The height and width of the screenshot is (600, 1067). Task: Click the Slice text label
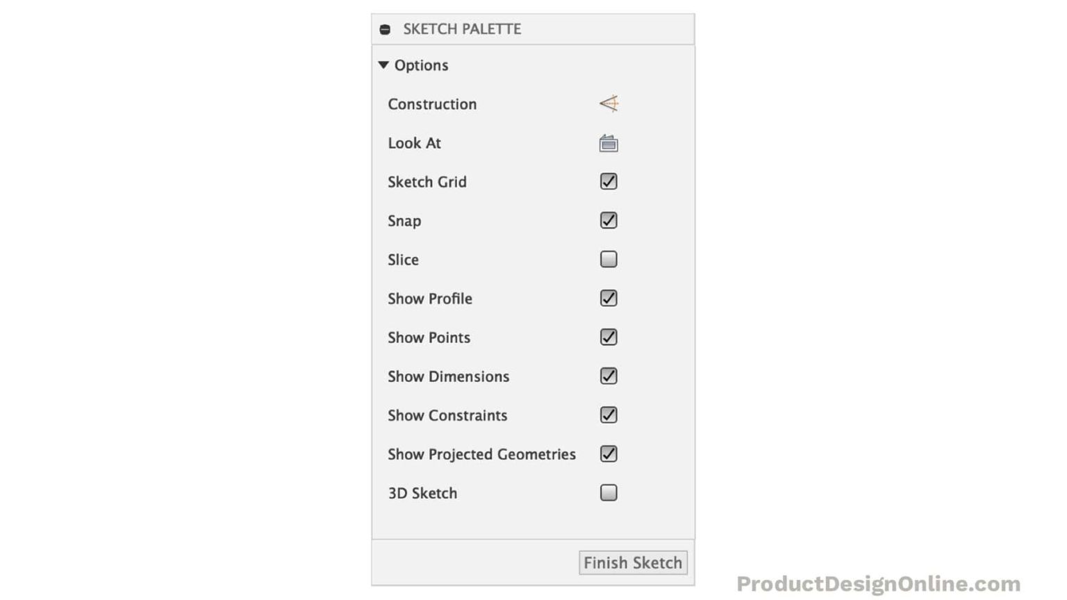tap(403, 259)
